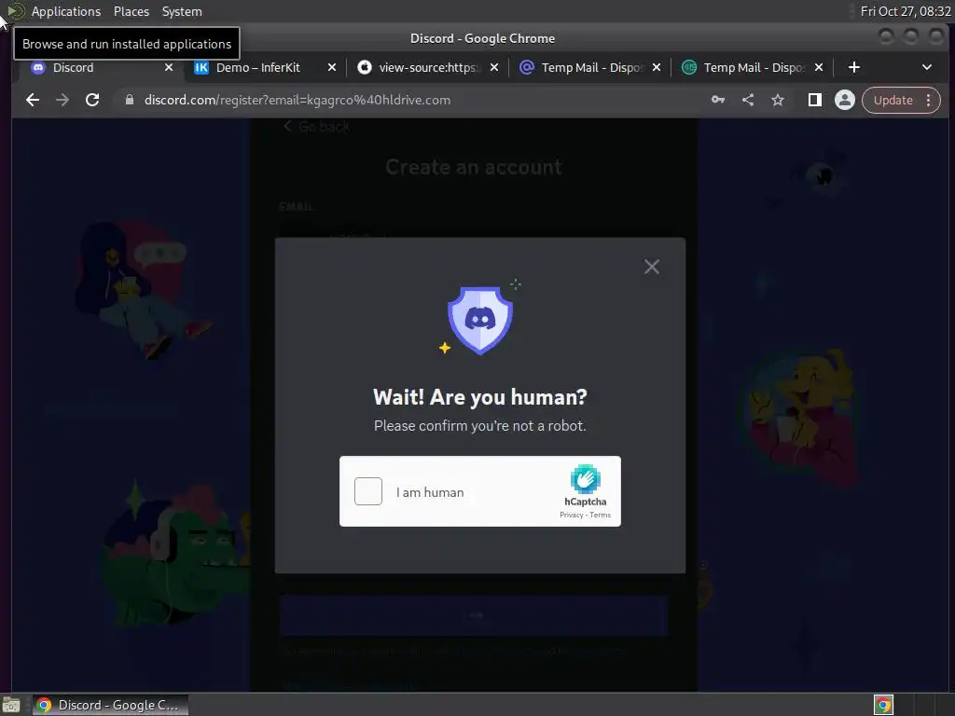Share this page icon
Image resolution: width=955 pixels, height=716 pixels.
[x=748, y=100]
